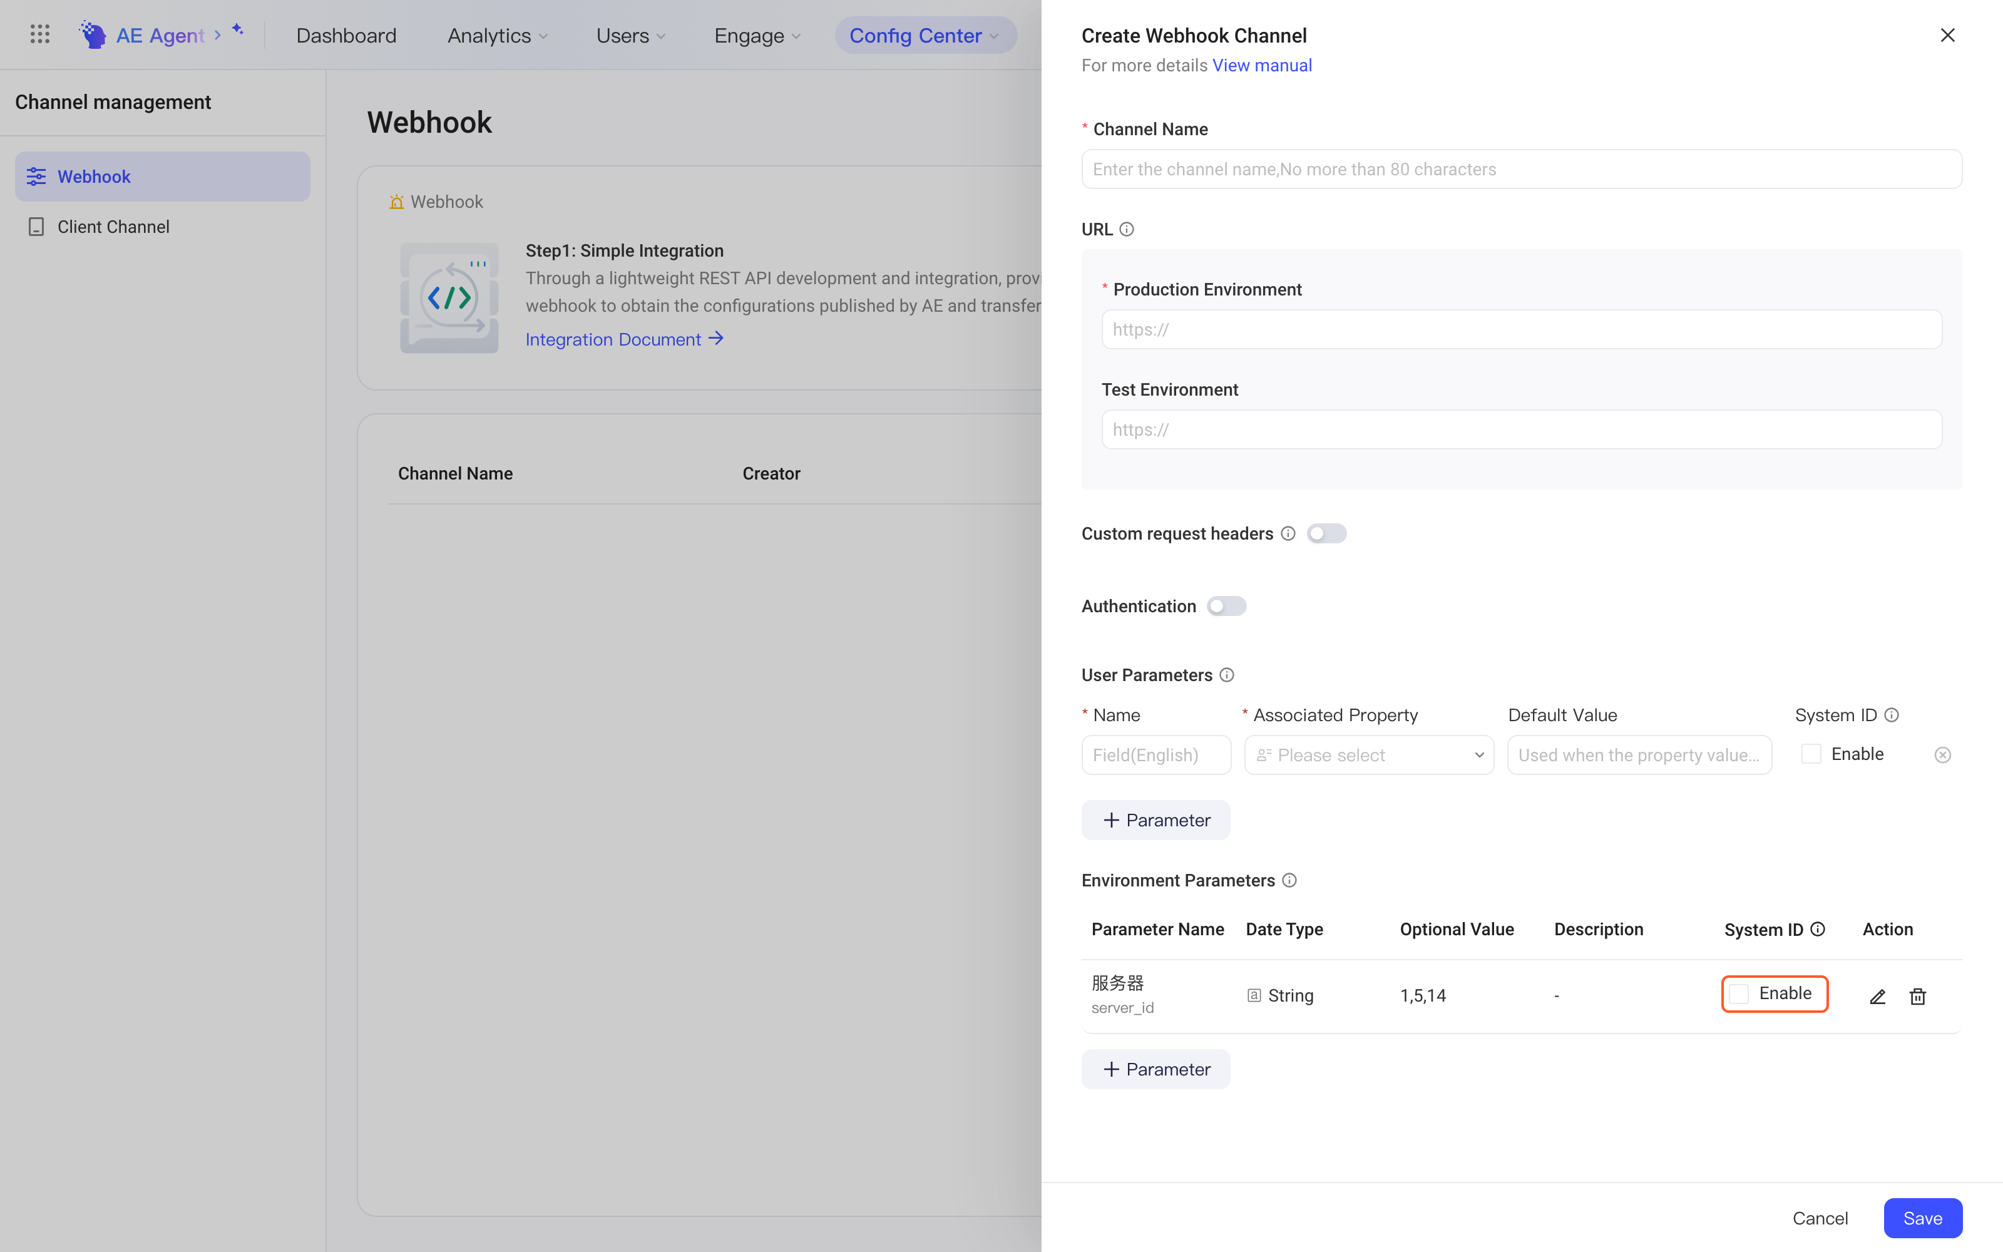The image size is (2003, 1252).
Task: Click the sparkle AI icon beside AE Agent
Action: click(238, 30)
